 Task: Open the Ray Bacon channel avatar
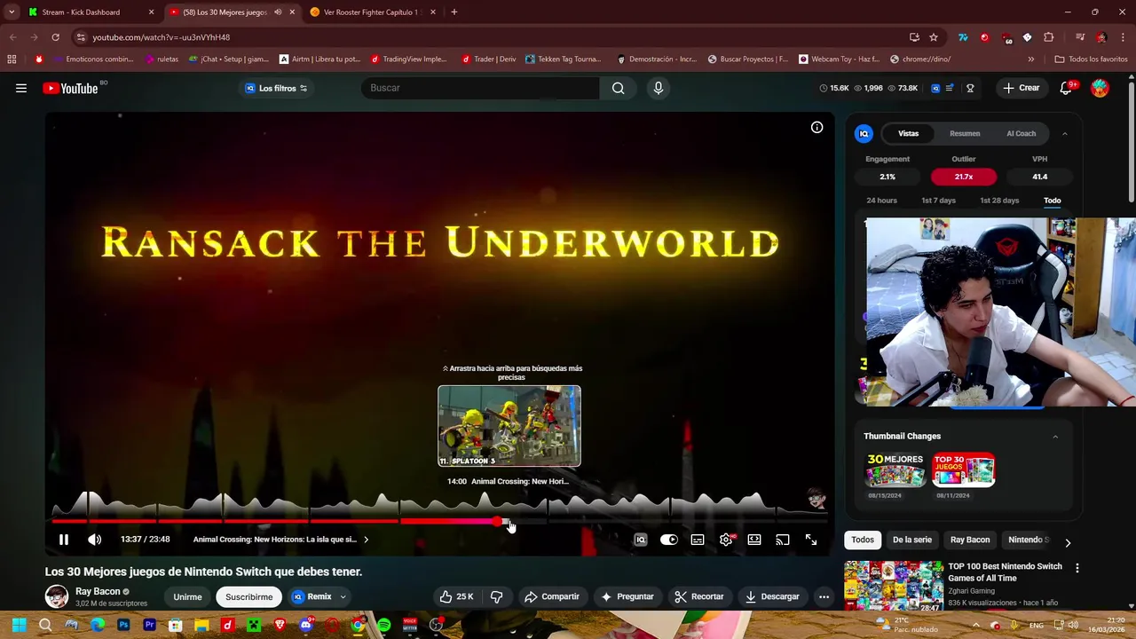pos(57,596)
